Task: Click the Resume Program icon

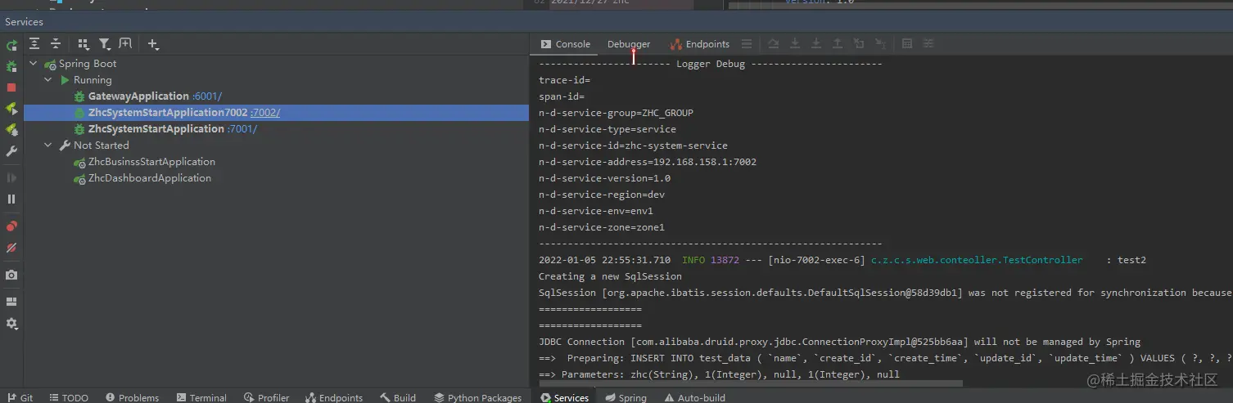Action: (x=11, y=177)
